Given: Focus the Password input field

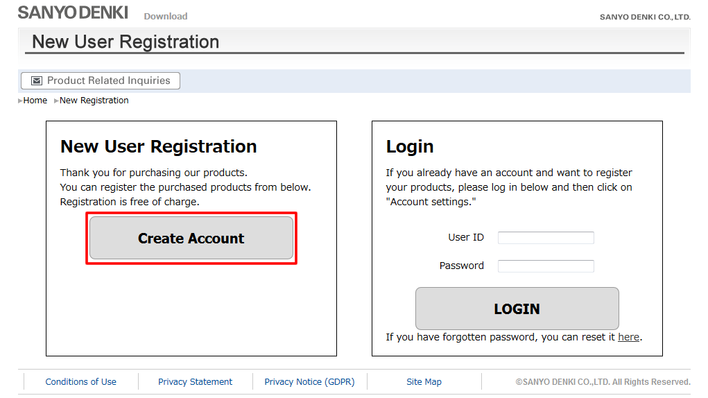Looking at the screenshot, I should pyautogui.click(x=546, y=266).
